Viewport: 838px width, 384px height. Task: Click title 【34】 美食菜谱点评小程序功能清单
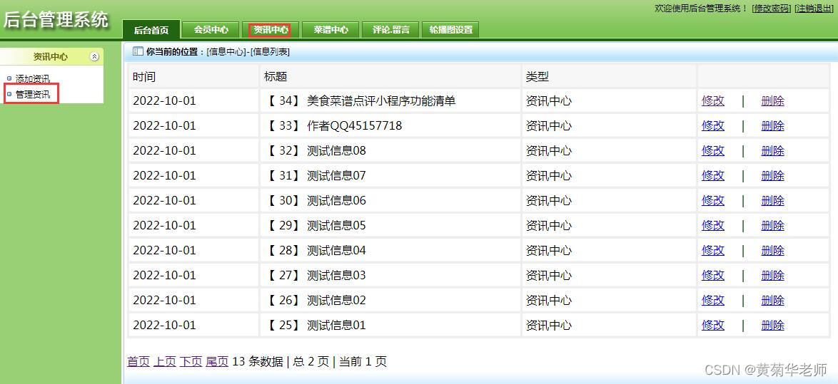pos(360,100)
